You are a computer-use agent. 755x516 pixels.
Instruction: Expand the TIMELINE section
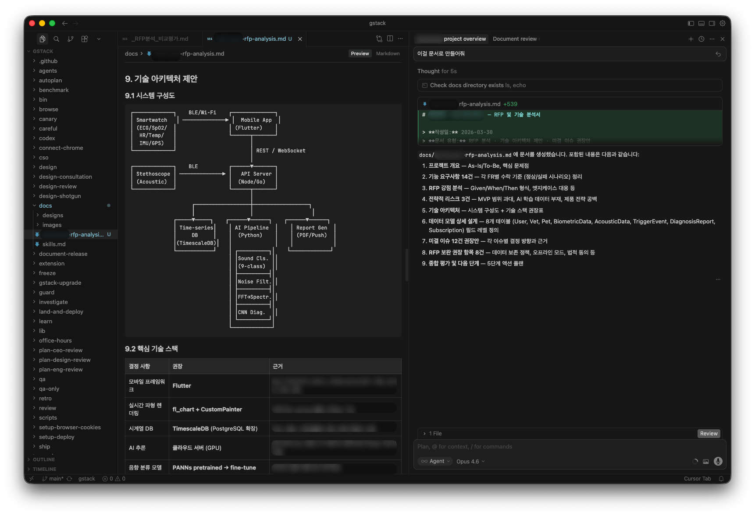(71, 469)
